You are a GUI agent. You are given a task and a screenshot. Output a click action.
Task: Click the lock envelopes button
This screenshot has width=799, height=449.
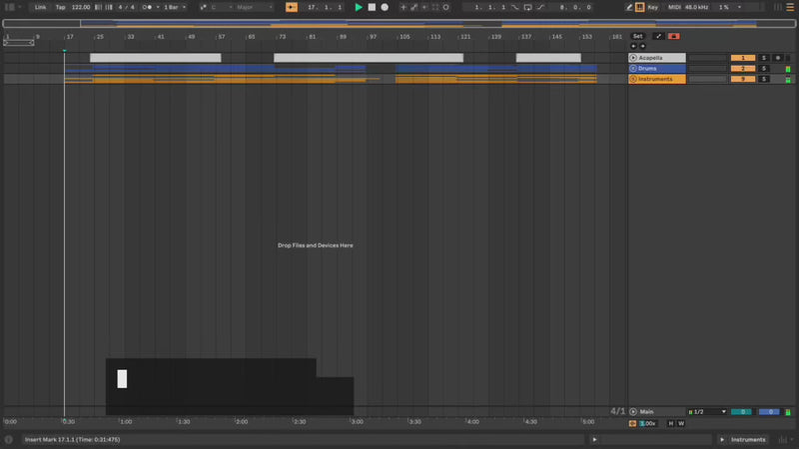tap(673, 36)
